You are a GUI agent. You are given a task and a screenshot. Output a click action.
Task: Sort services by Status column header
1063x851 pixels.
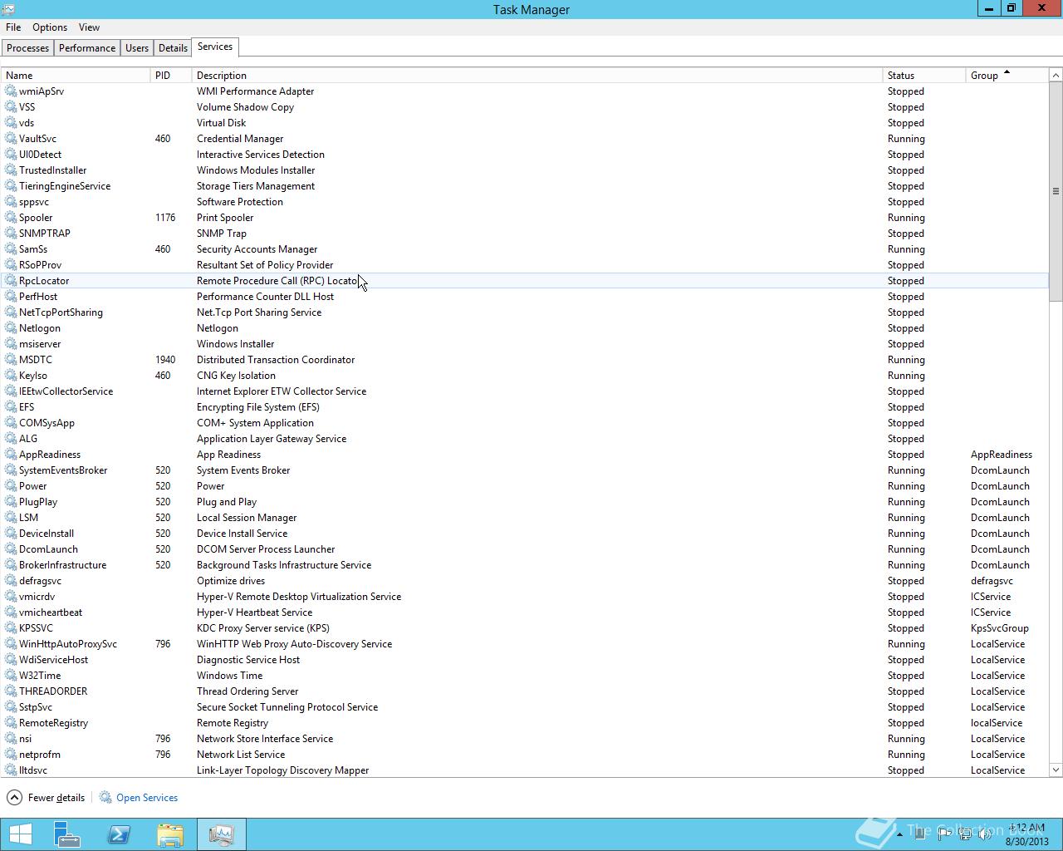pyautogui.click(x=923, y=76)
